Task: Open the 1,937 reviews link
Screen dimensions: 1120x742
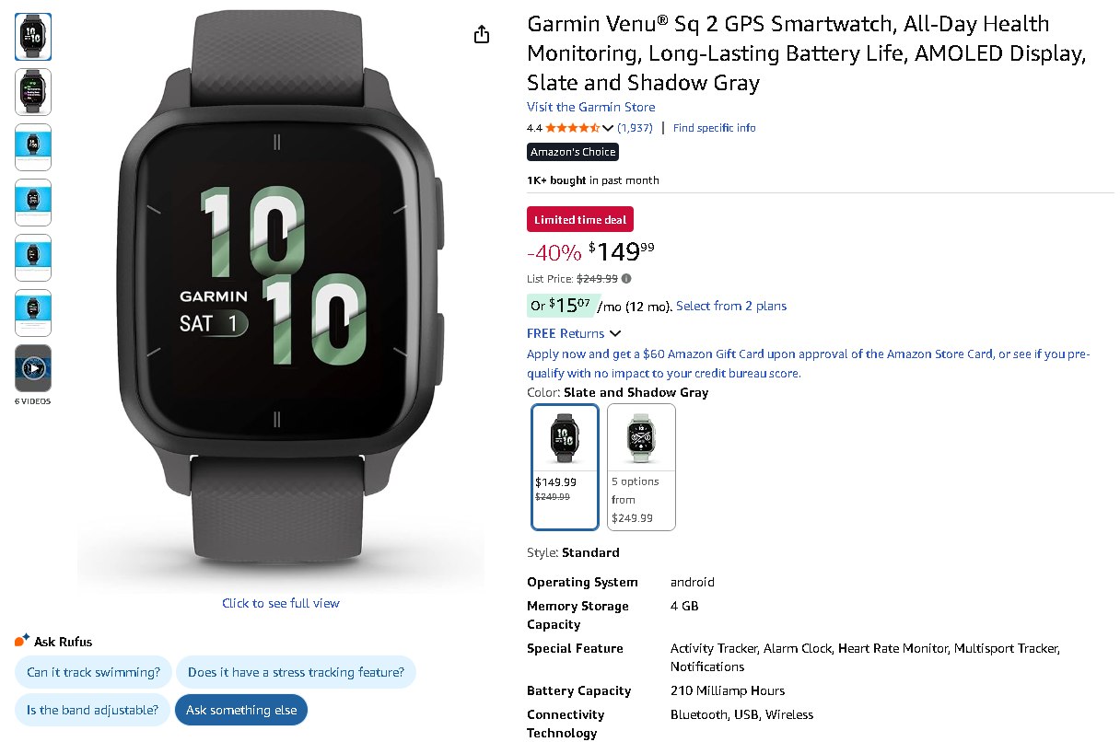Action: tap(635, 128)
